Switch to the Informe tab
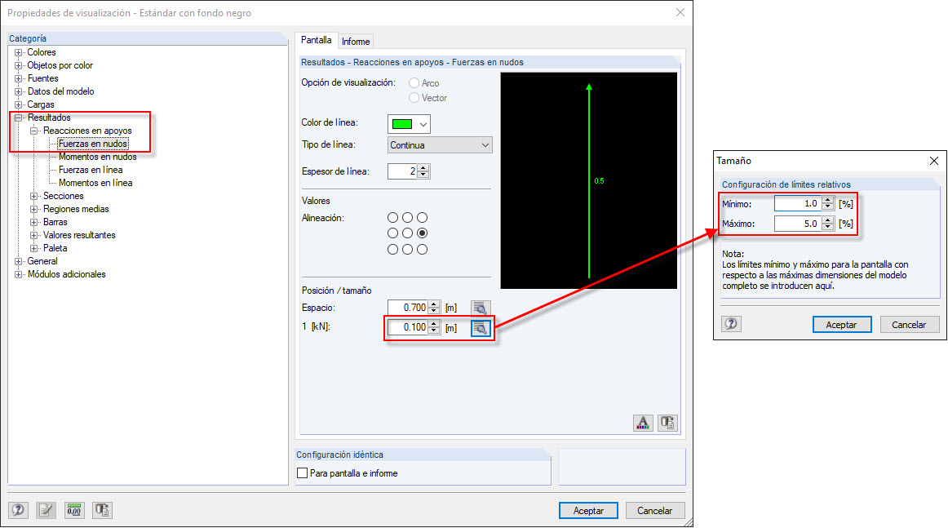Screen dimensions: 948x528 click(356, 41)
